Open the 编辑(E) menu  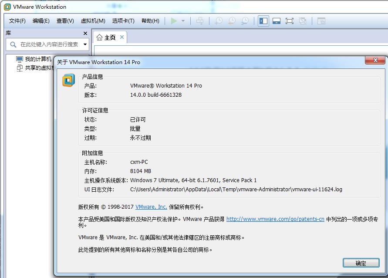click(x=41, y=21)
